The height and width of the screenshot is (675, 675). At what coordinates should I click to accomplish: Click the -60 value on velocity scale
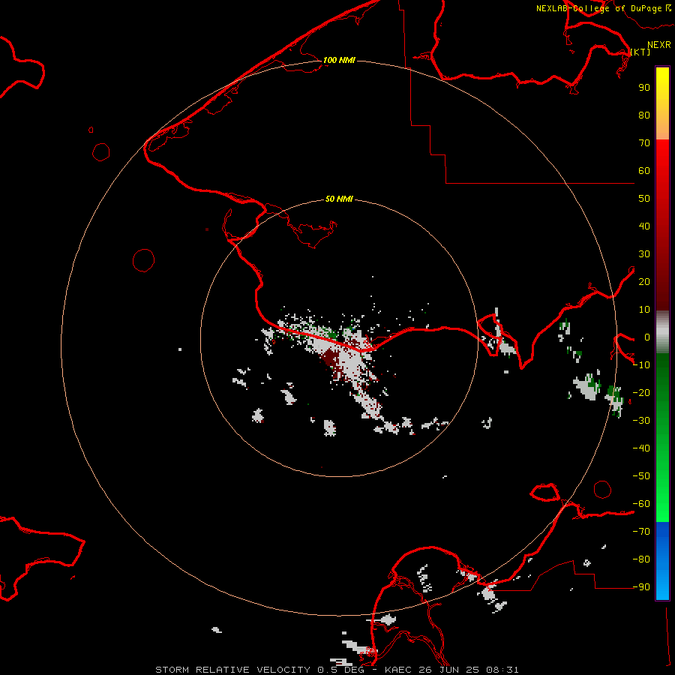[641, 504]
